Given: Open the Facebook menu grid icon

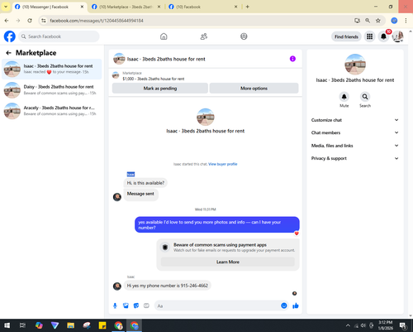Looking at the screenshot, I should point(369,36).
